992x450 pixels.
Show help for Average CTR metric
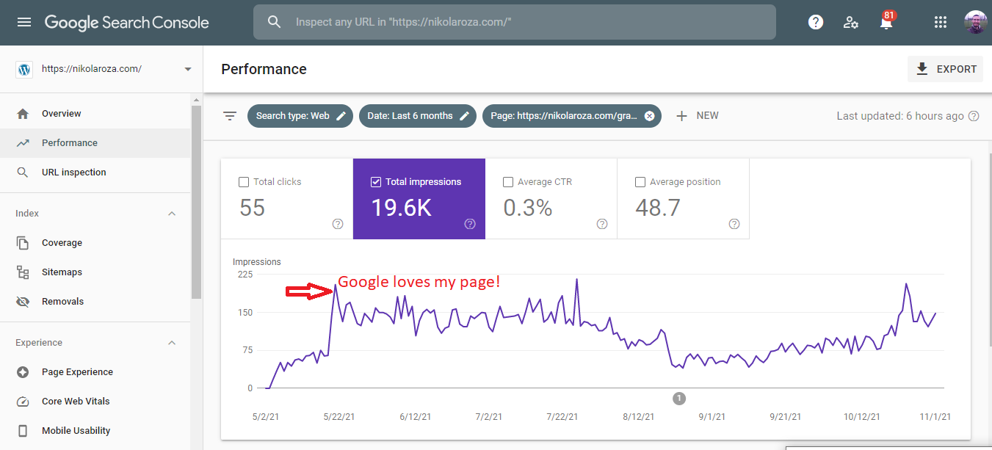(602, 224)
